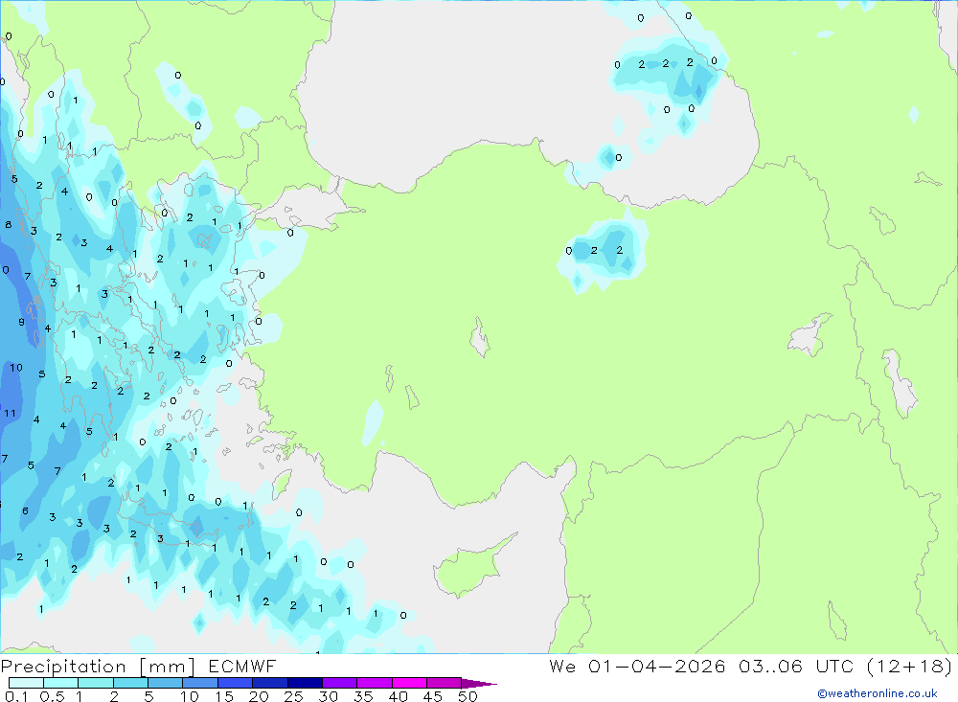This screenshot has width=958, height=702.
Task: Click the '10' legend scale label
Action: [x=190, y=696]
